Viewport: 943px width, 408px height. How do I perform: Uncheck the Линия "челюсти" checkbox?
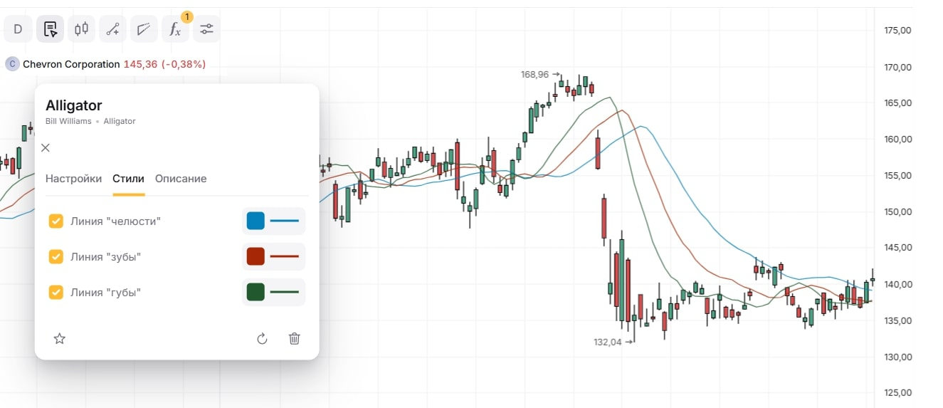tap(56, 221)
